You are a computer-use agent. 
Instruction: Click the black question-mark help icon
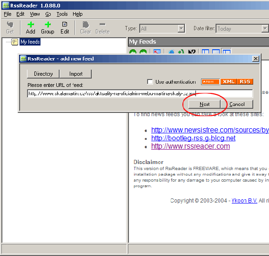(x=192, y=52)
